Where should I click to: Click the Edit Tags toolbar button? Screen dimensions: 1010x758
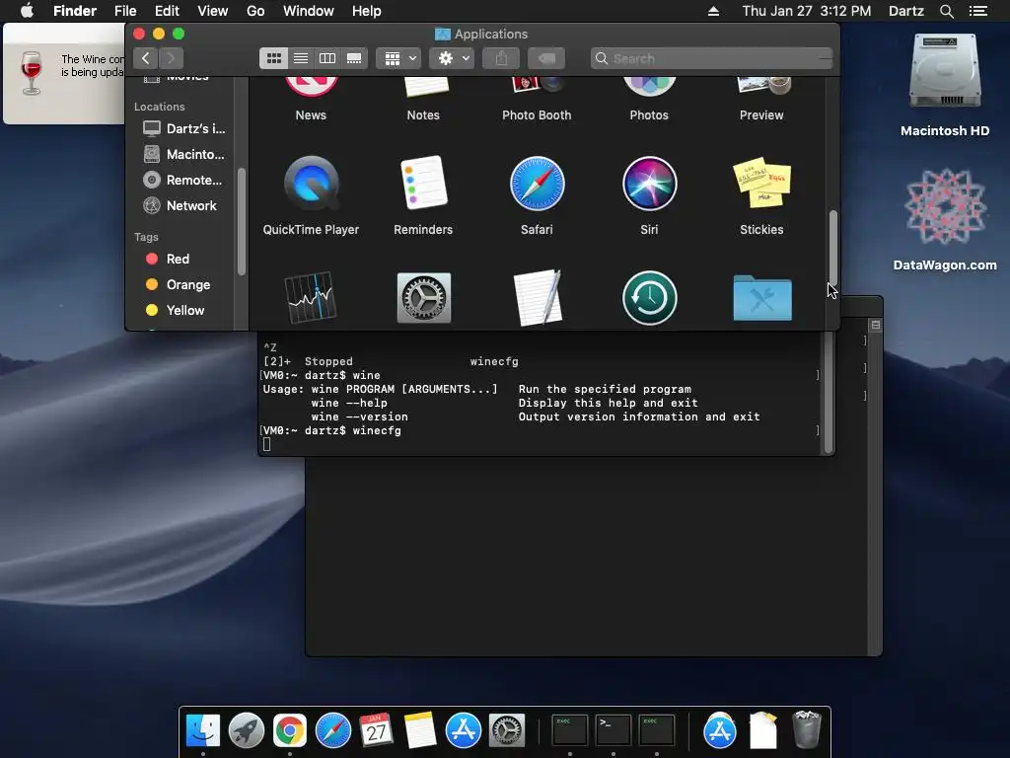[546, 58]
